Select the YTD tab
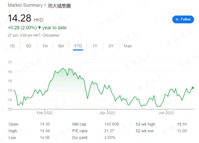 tap(78, 46)
